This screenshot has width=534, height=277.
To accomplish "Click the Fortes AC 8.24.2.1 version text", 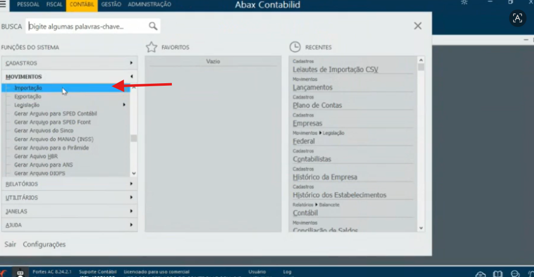I will point(52,272).
